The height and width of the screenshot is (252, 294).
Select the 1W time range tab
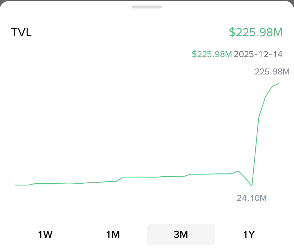pos(45,234)
